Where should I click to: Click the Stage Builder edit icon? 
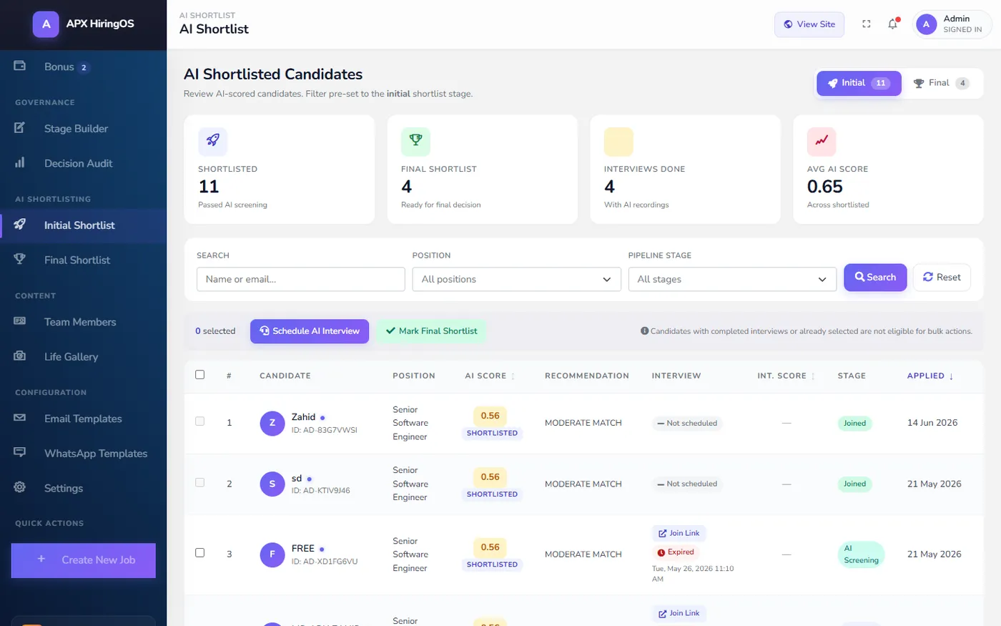point(20,128)
